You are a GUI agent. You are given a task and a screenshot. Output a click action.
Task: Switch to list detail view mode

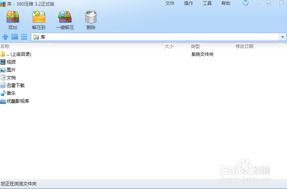click(24, 37)
